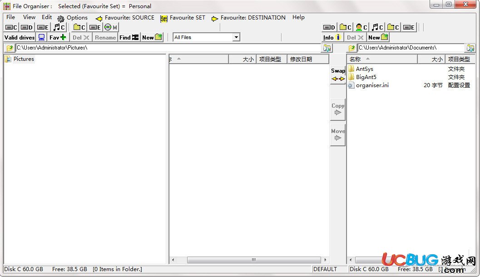Open destination favourite music C button

click(377, 27)
